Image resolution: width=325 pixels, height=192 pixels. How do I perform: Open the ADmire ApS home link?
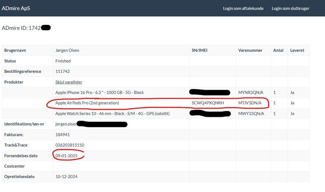[x=16, y=8]
